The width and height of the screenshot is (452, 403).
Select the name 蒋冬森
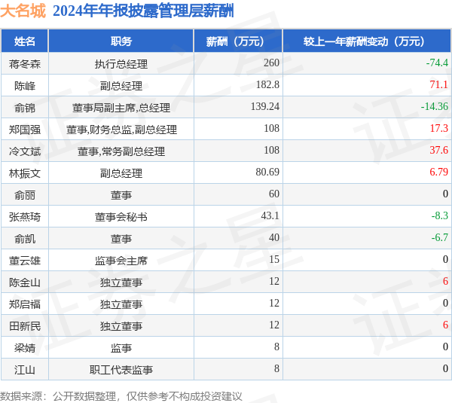(x=25, y=64)
